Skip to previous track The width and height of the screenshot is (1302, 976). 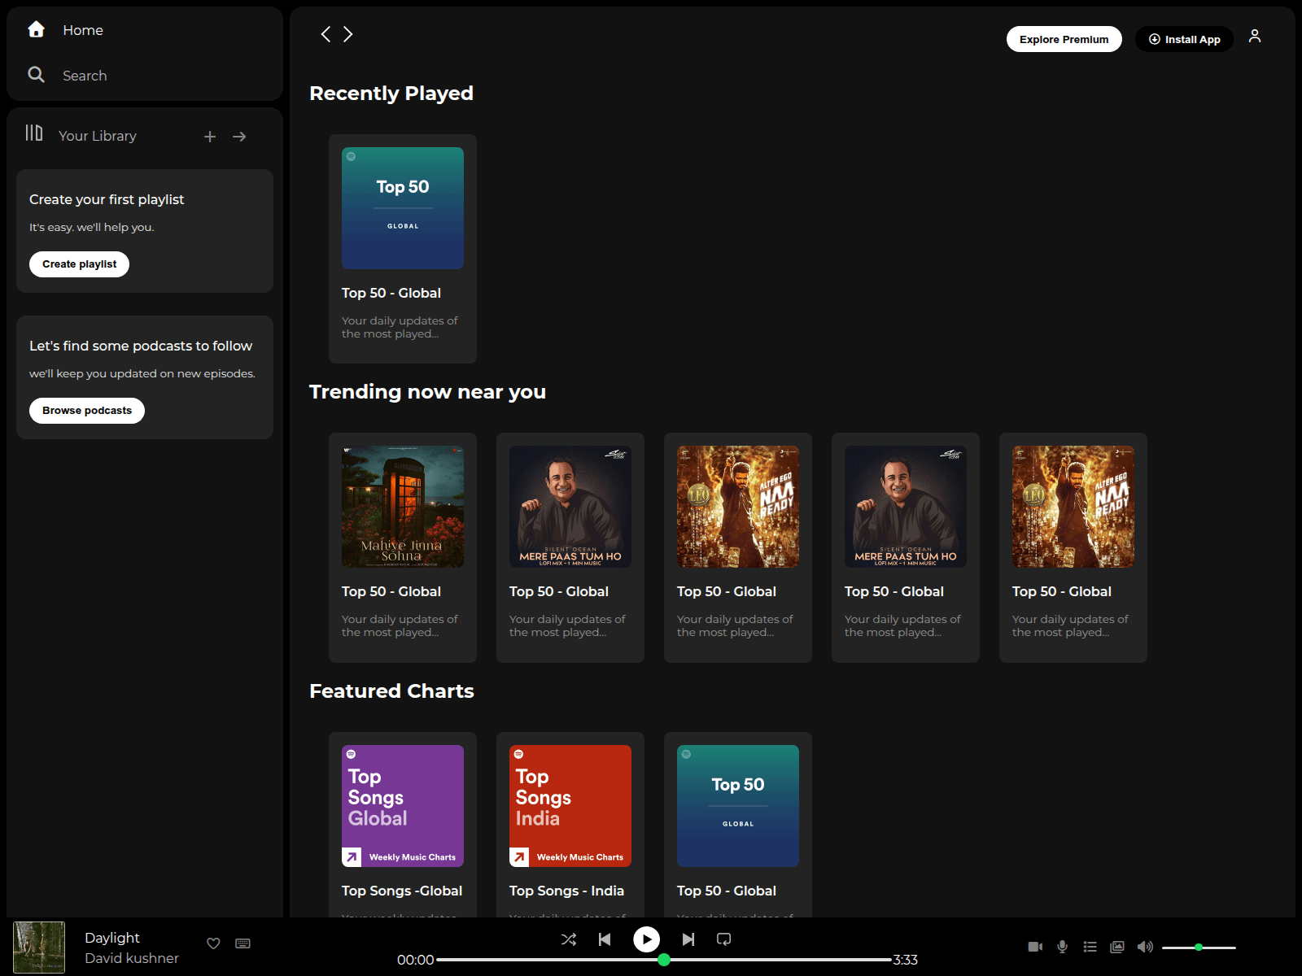pyautogui.click(x=605, y=939)
